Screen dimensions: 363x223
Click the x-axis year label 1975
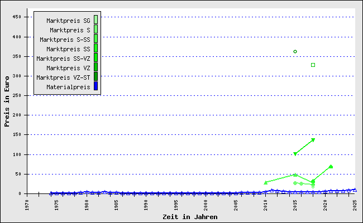click(x=56, y=205)
